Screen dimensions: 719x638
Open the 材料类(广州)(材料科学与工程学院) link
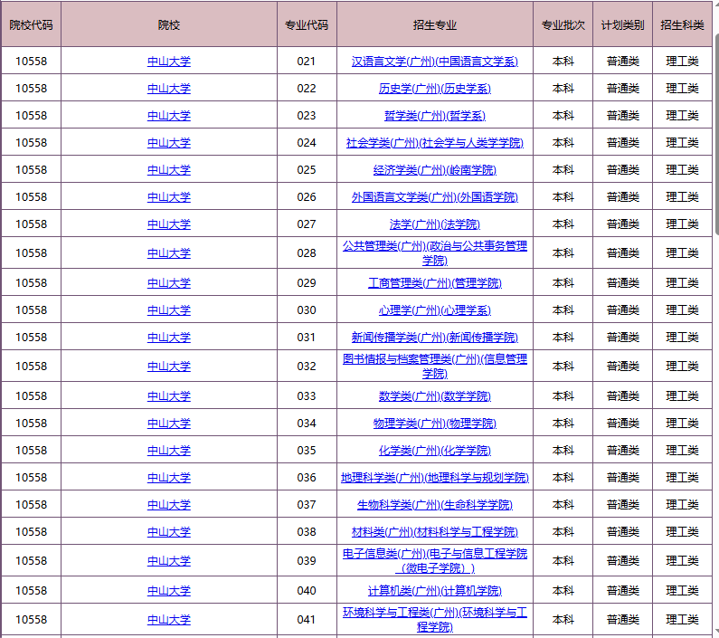pyautogui.click(x=435, y=532)
